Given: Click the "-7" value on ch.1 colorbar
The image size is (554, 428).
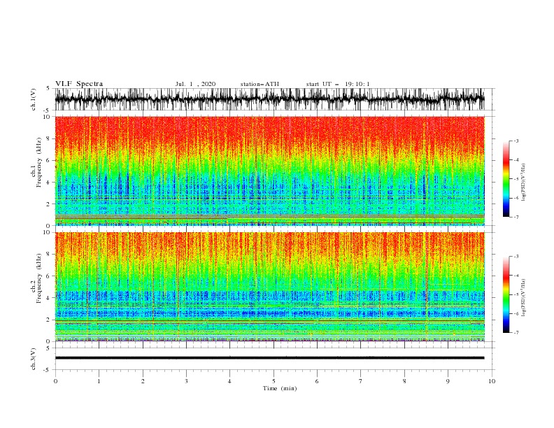Looking at the screenshot, I should click(x=516, y=217).
